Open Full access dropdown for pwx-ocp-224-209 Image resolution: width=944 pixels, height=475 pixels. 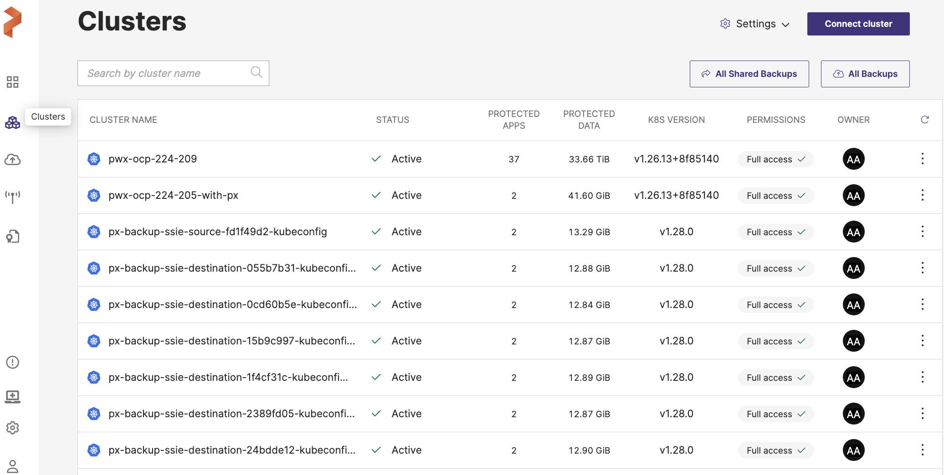click(x=775, y=159)
